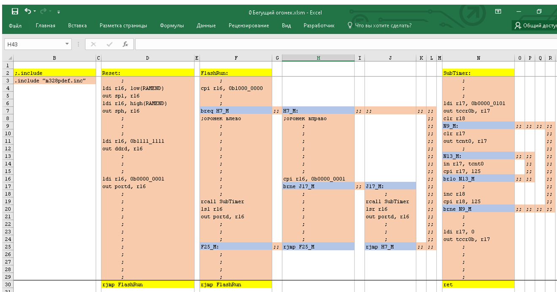Viewport: 557px width, 292px height.
Task: Select column H header
Action: tap(318, 58)
